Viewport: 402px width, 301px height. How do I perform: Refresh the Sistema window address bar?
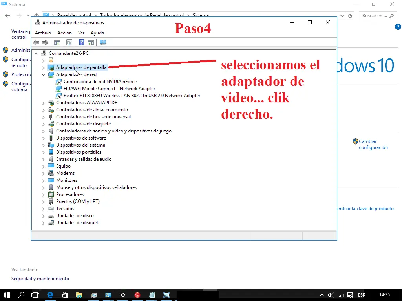click(x=350, y=16)
